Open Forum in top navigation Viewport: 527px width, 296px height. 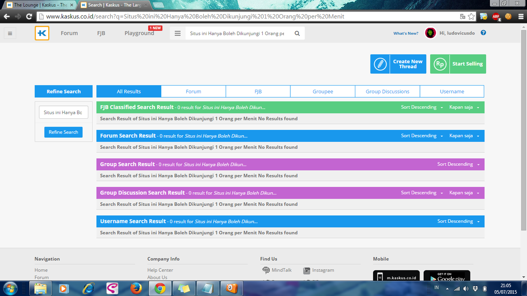click(x=69, y=33)
